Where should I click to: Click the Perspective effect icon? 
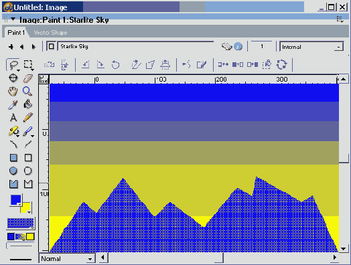click(x=165, y=65)
